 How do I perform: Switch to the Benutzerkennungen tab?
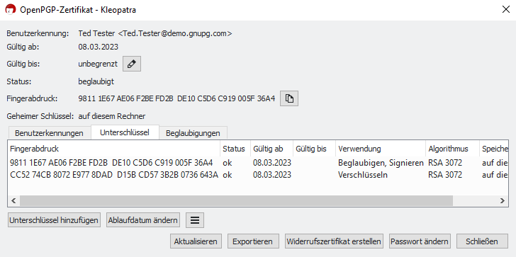tap(49, 133)
